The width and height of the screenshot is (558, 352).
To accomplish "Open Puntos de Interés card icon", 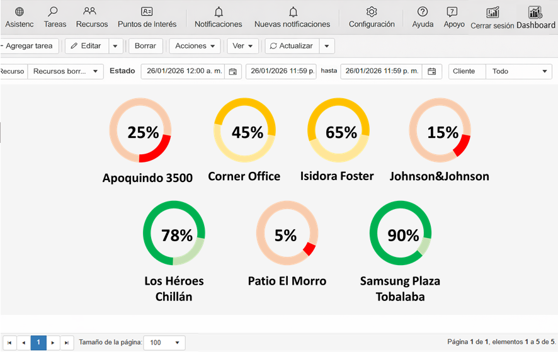I will (x=147, y=11).
